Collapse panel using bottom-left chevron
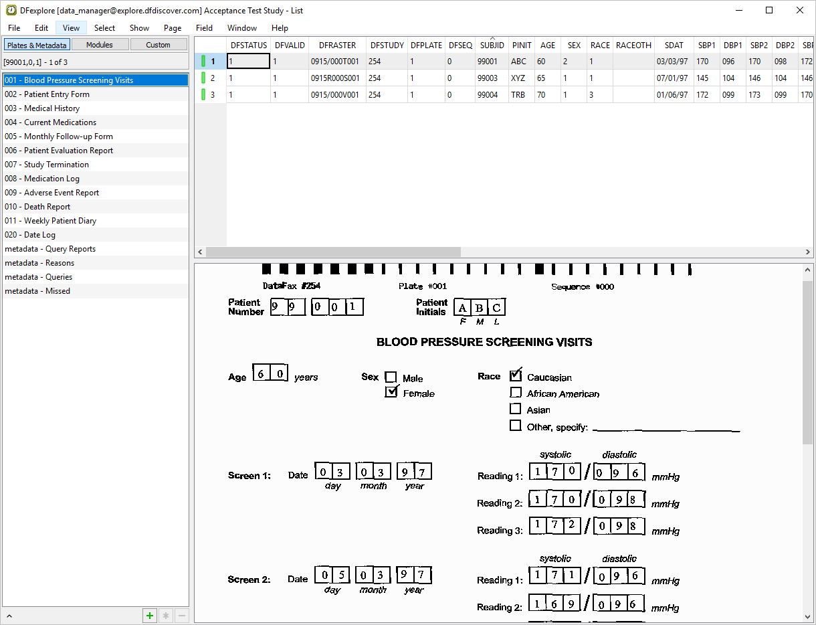816x625 pixels. [x=9, y=616]
